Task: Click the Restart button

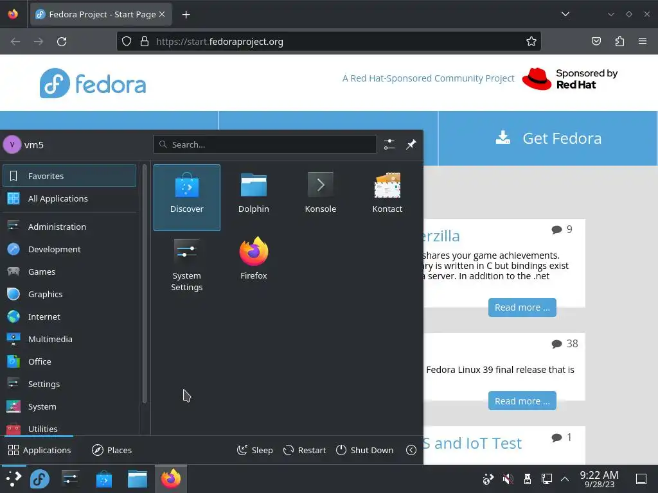Action: [304, 450]
